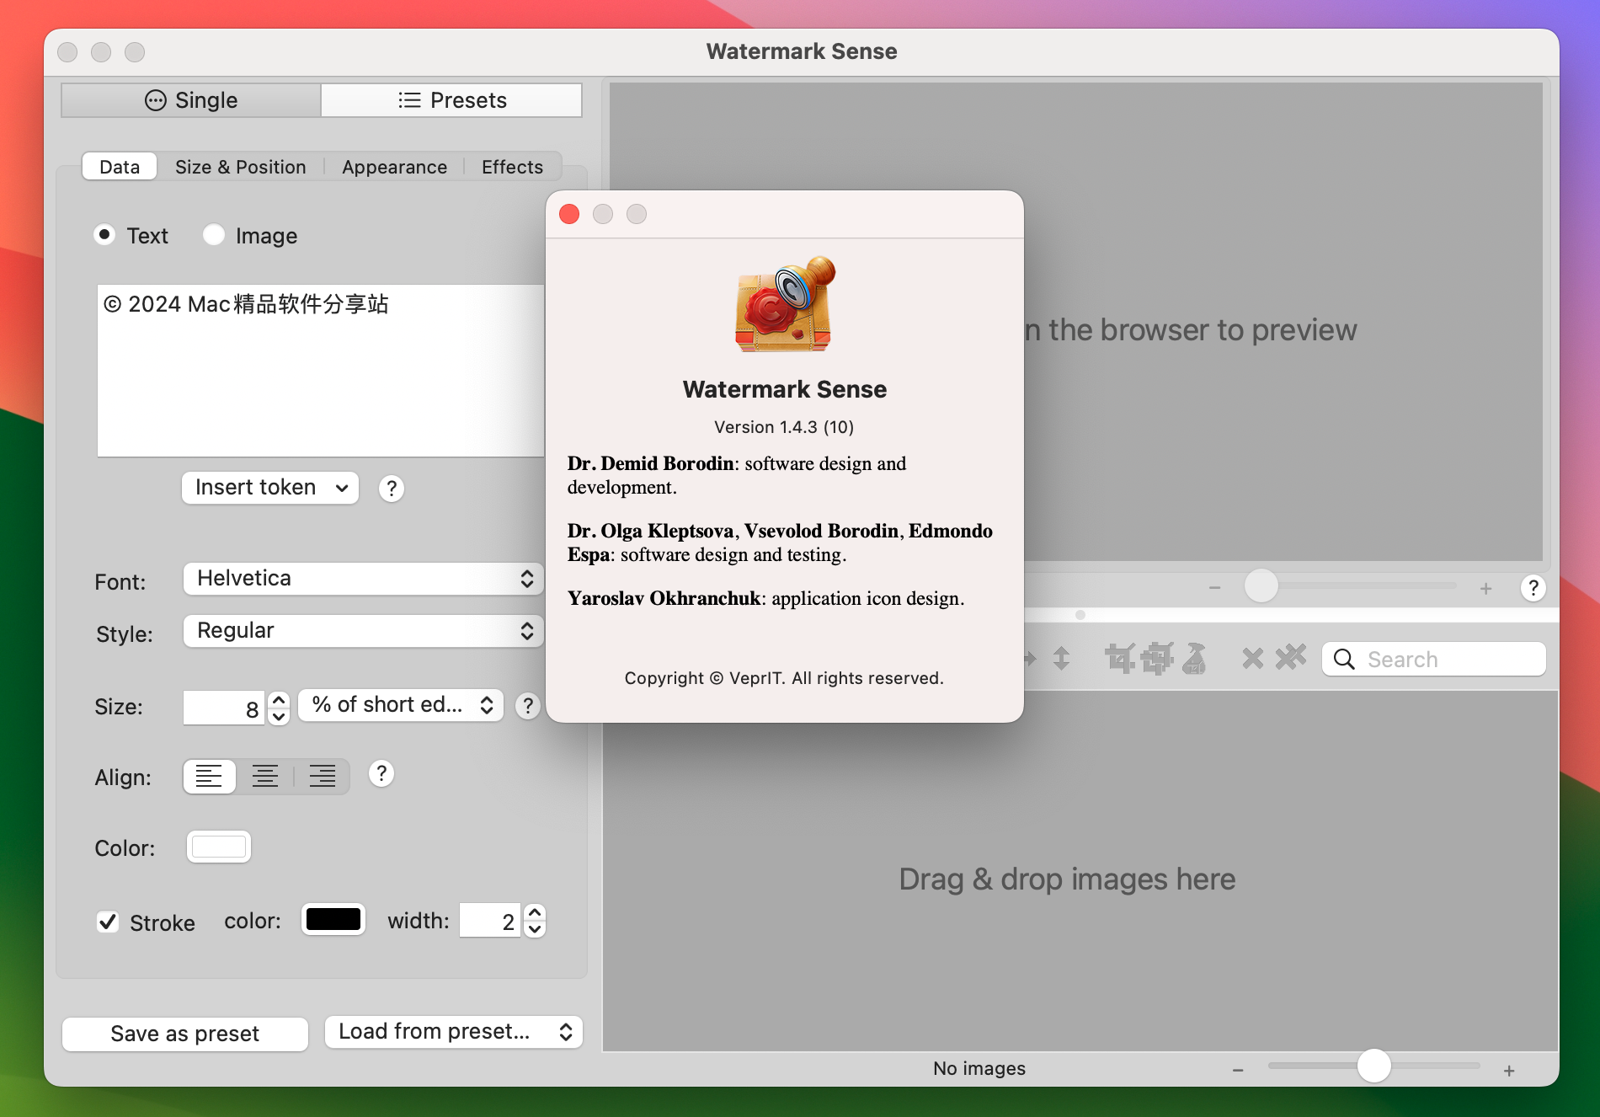Screen dimensions: 1600x1117
Task: Click the plus icon of the preview zoom slider
Action: [1485, 588]
